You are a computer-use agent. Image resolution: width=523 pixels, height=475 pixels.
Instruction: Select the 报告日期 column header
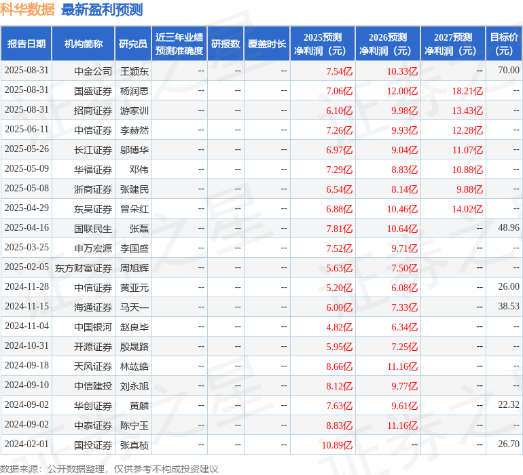[26, 44]
